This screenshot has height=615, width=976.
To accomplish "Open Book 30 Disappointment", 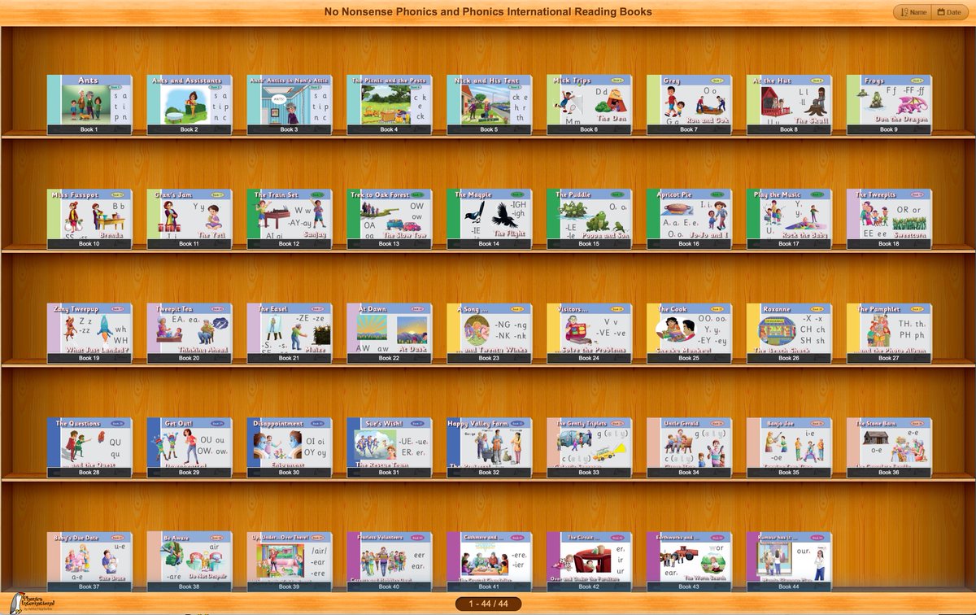I will coord(290,447).
